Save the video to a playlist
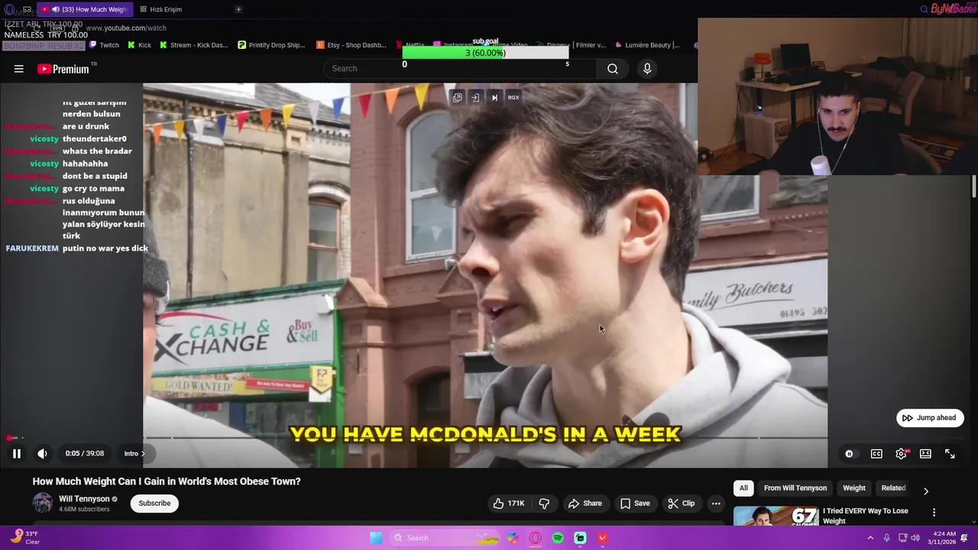Viewport: 978px width, 550px height. [634, 503]
